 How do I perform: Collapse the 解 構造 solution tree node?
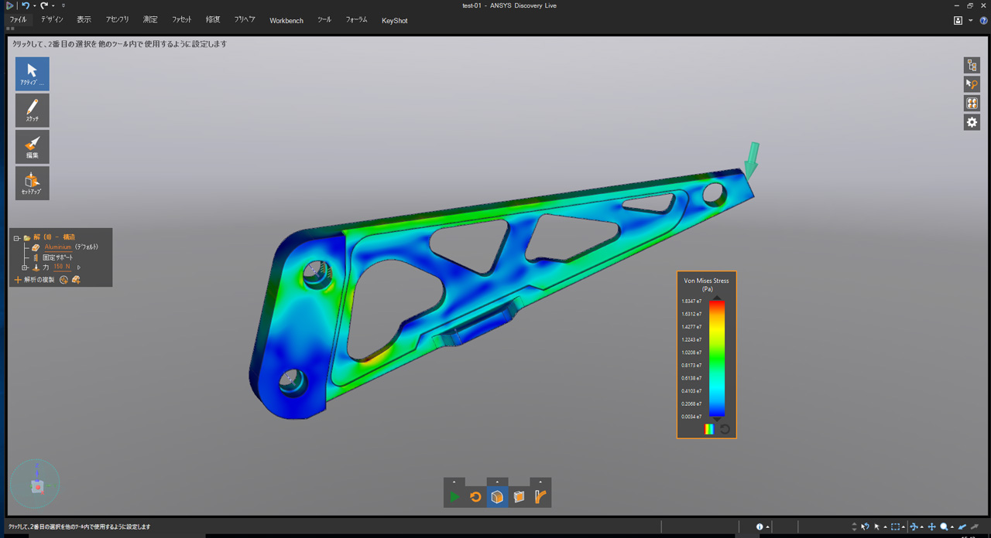[16, 238]
